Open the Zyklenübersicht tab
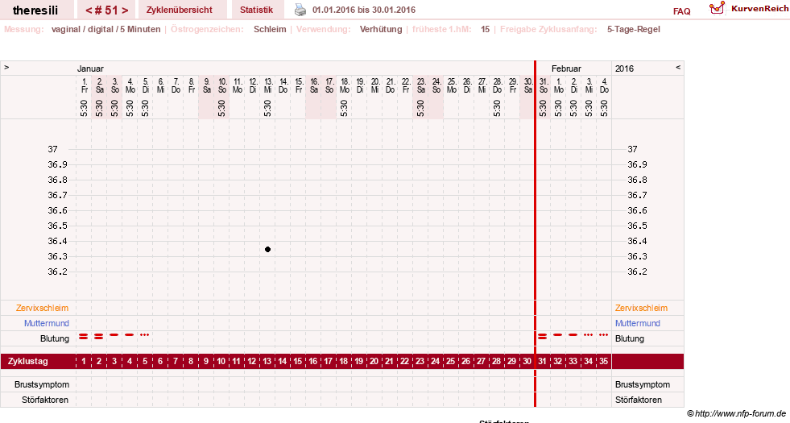Screen dimensions: 790x423 (x=180, y=10)
